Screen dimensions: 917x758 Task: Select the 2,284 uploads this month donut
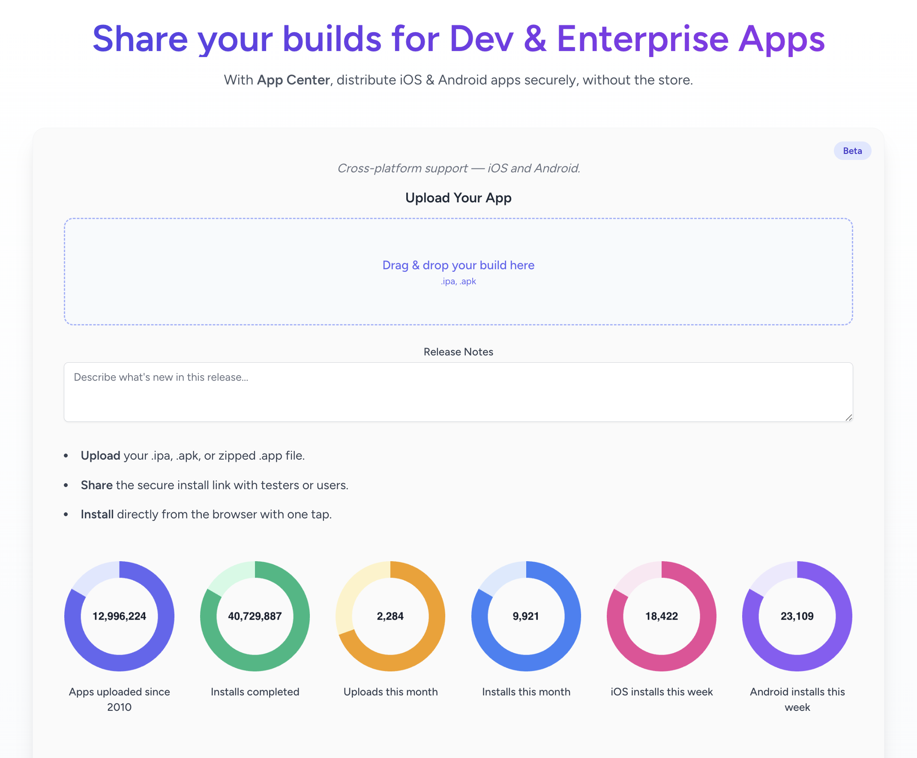coord(390,616)
